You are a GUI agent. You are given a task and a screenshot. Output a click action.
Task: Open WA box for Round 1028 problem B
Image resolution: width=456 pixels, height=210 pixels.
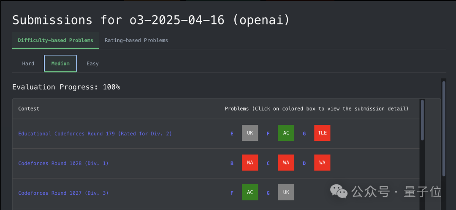[x=250, y=163]
